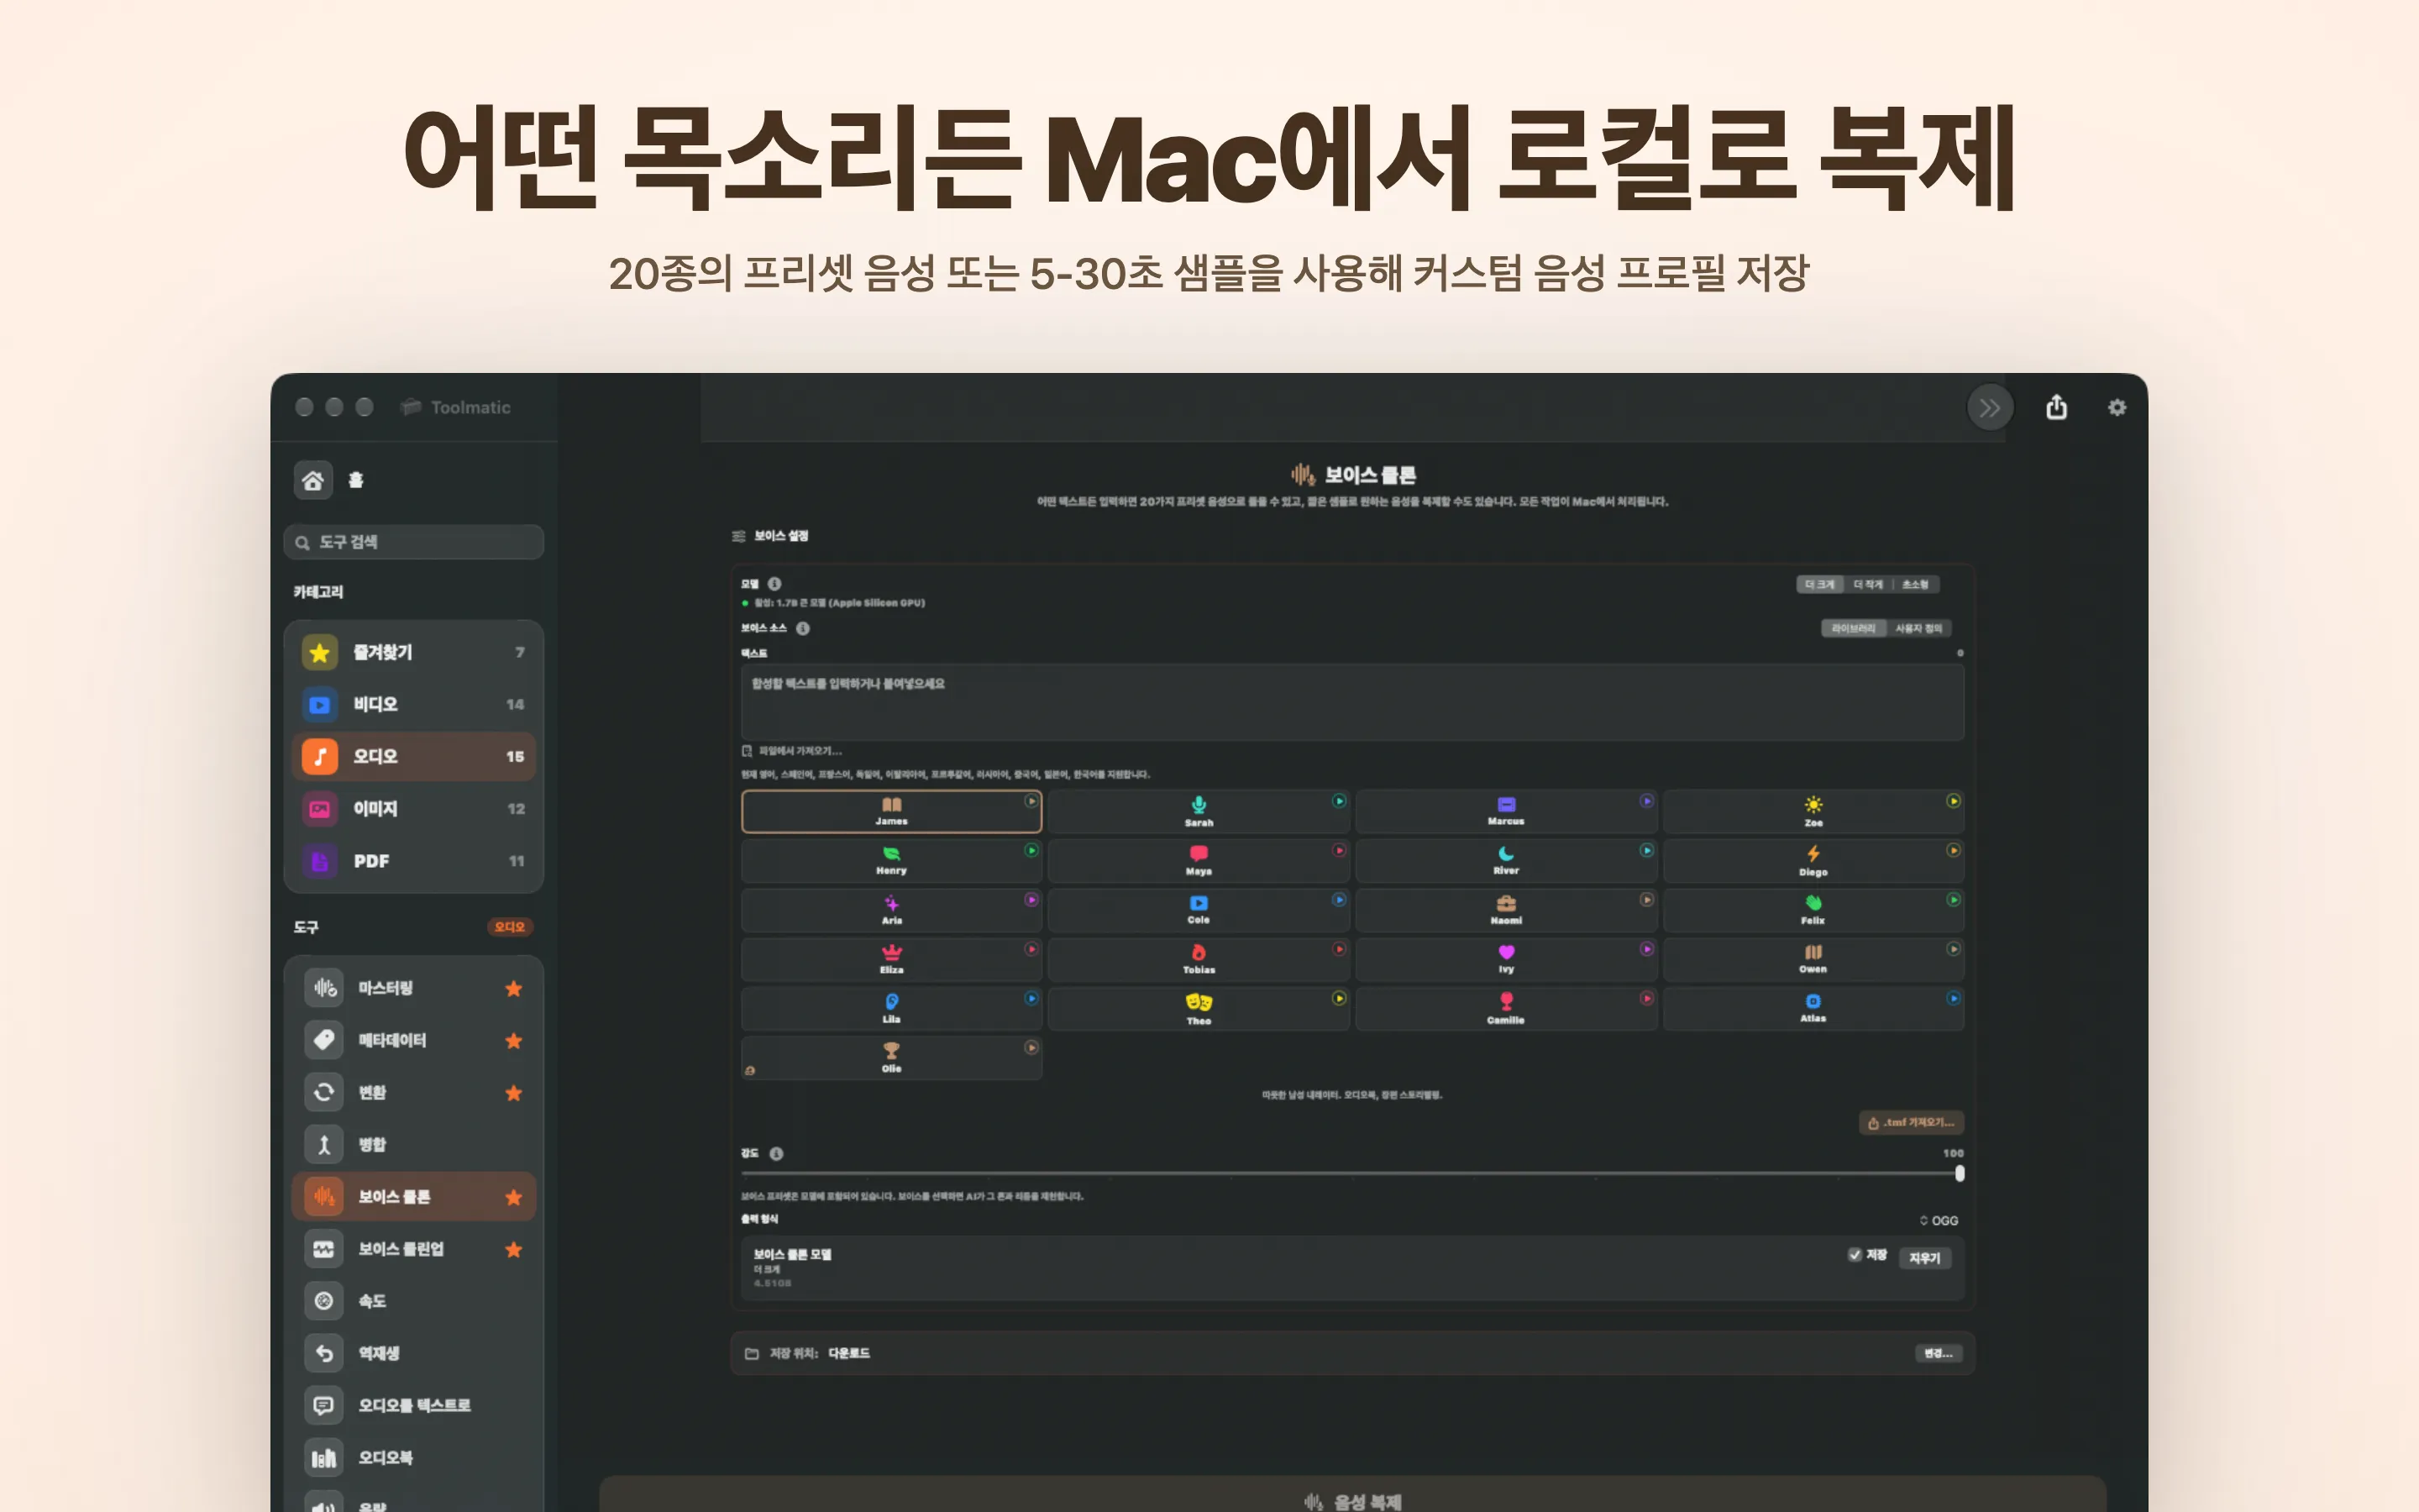Click 파일에서 가져오기 import link
Screen dimensions: 2419x1512
[x=792, y=751]
